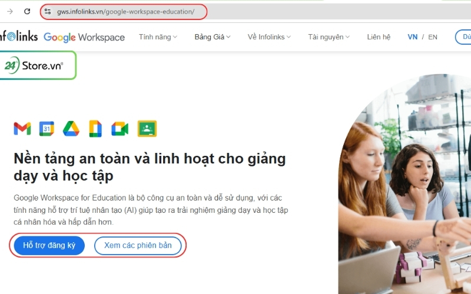The height and width of the screenshot is (294, 471).
Task: Click the Google Classroom icon
Action: tap(147, 129)
